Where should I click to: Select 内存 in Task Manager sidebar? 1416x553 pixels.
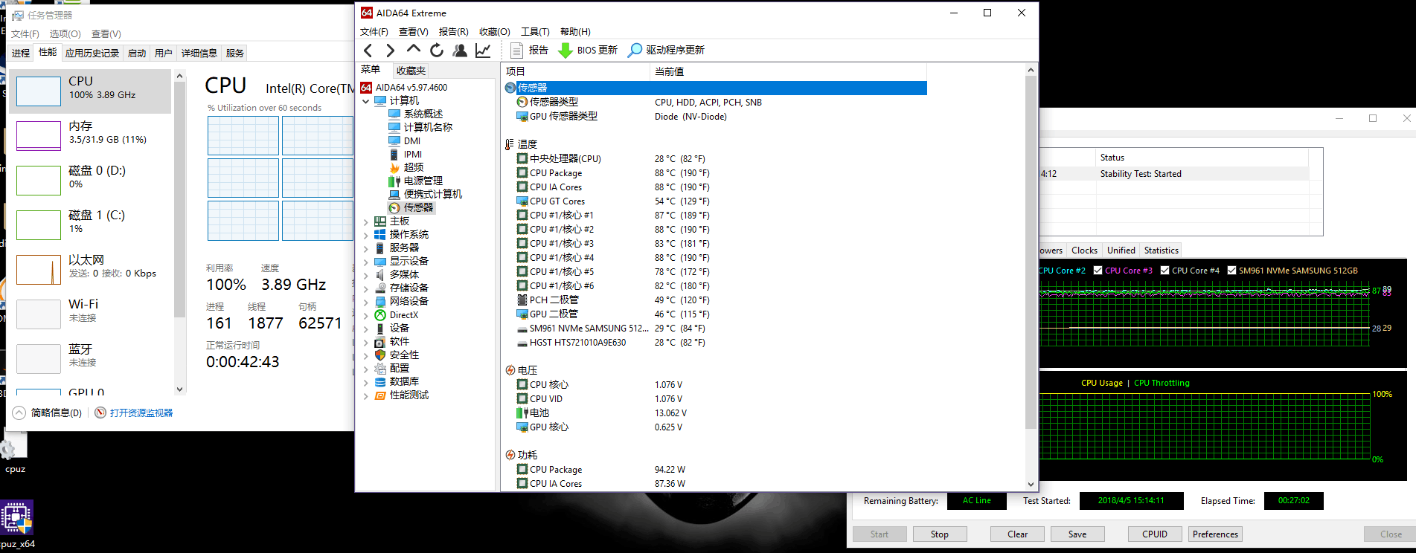[91, 135]
